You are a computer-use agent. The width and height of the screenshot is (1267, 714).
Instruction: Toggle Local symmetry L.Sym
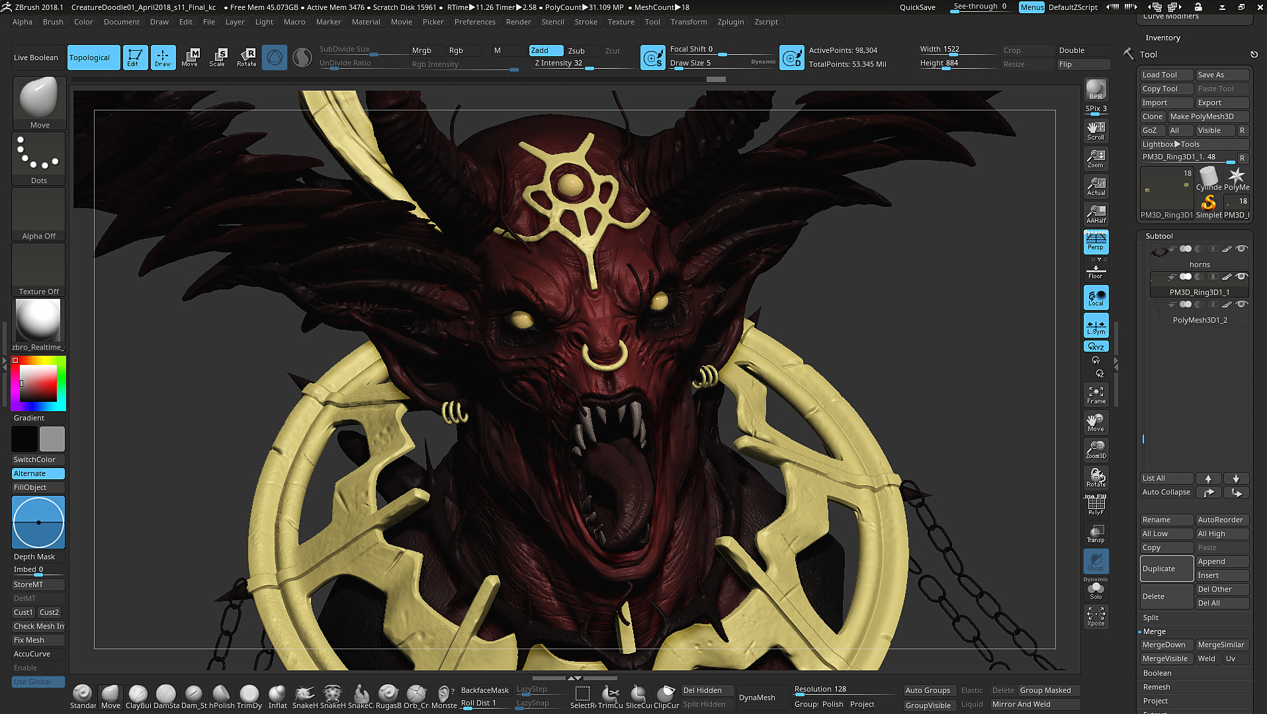pos(1096,325)
